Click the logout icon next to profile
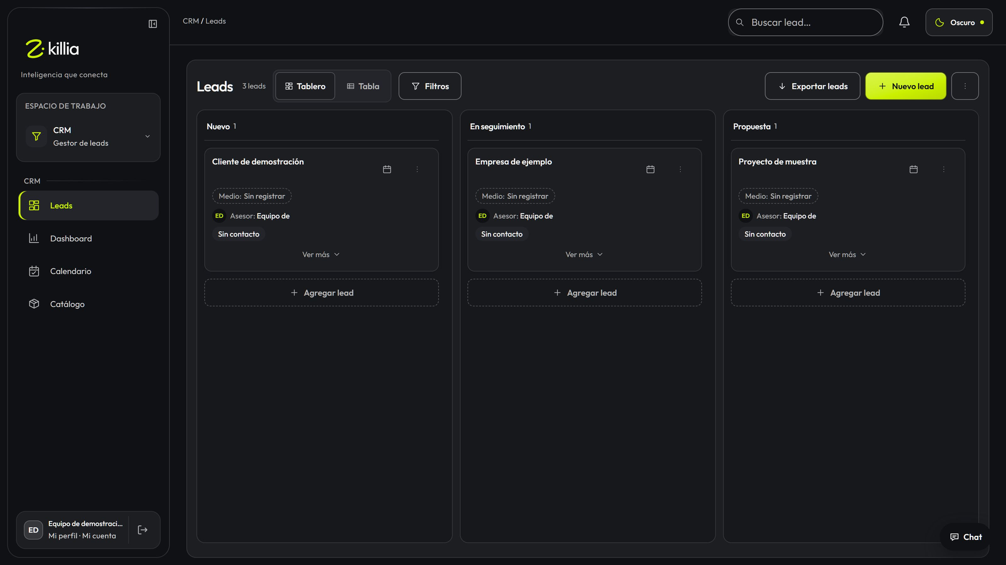The height and width of the screenshot is (565, 1006). coord(143,530)
